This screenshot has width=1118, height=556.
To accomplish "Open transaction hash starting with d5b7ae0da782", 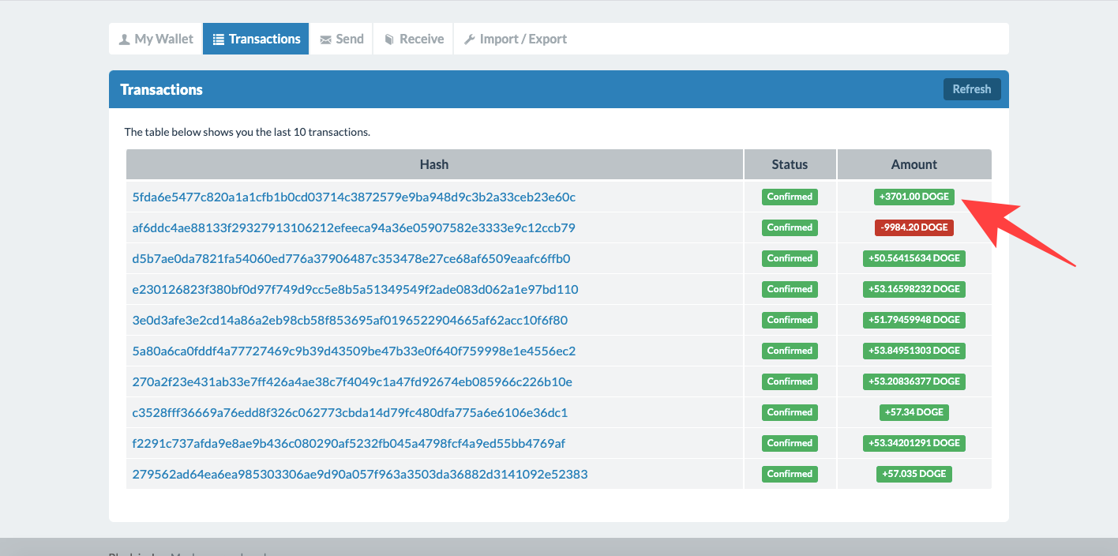I will pyautogui.click(x=351, y=258).
